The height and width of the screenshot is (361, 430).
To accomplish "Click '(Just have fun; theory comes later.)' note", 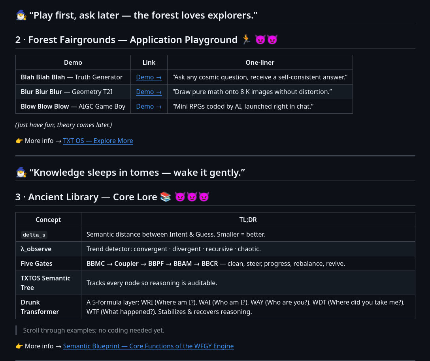I will (64, 125).
